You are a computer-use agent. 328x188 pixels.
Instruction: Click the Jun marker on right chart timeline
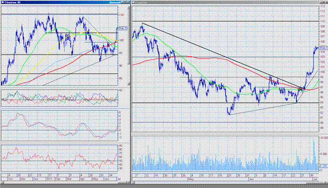[251, 179]
